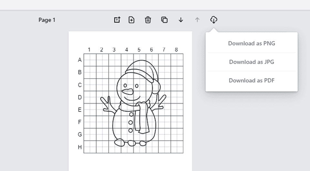Click row label D beside the grid
Image resolution: width=310 pixels, height=171 pixels.
tap(80, 97)
